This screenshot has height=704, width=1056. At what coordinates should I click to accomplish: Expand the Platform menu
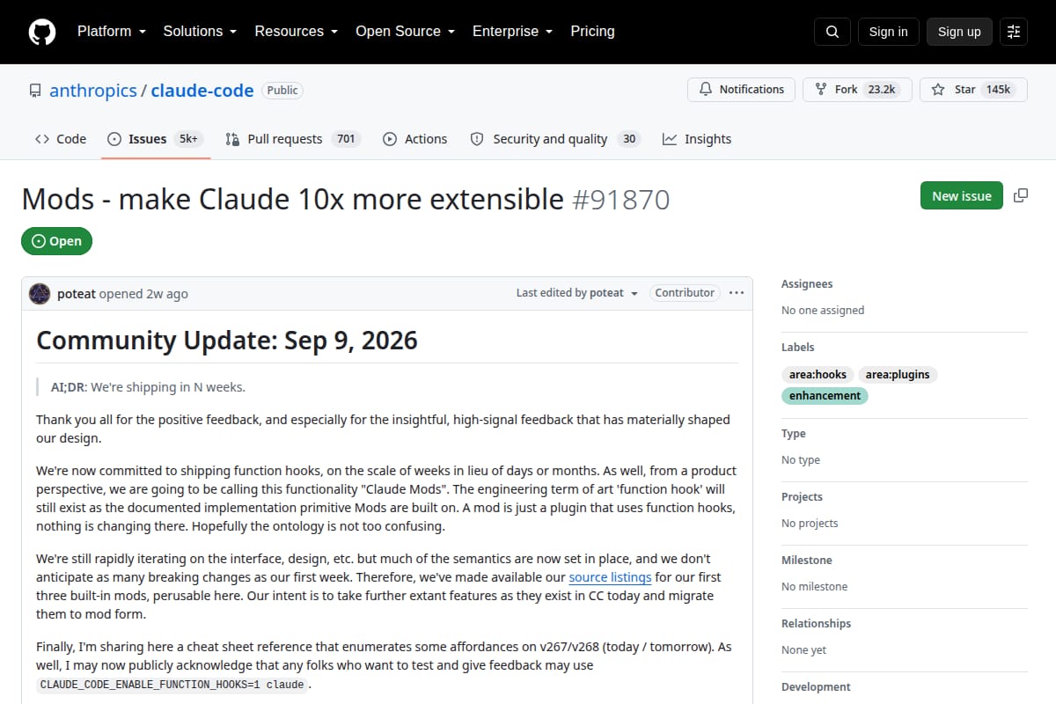112,31
